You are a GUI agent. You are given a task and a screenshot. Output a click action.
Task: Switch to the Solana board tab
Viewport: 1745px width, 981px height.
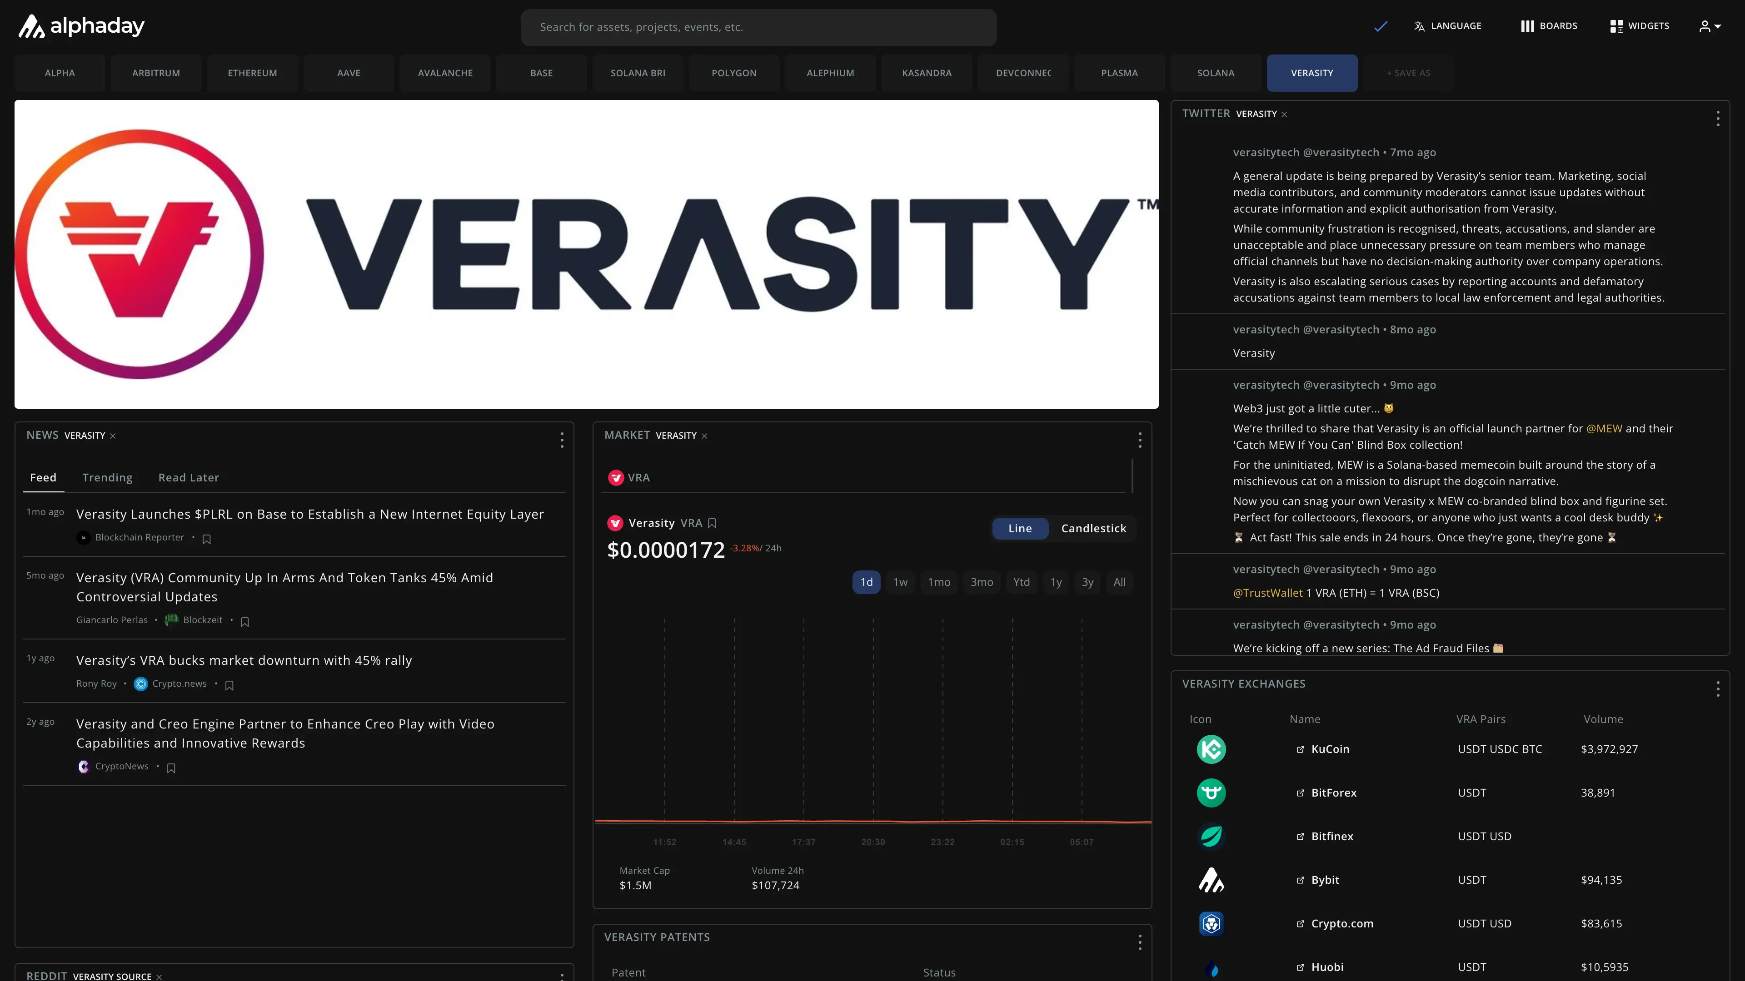click(1216, 73)
